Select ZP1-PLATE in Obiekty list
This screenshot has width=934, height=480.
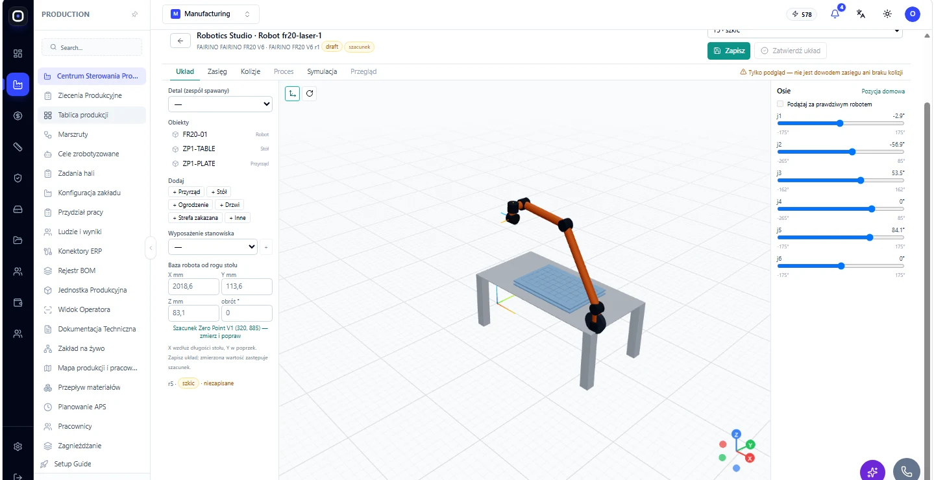click(220, 163)
